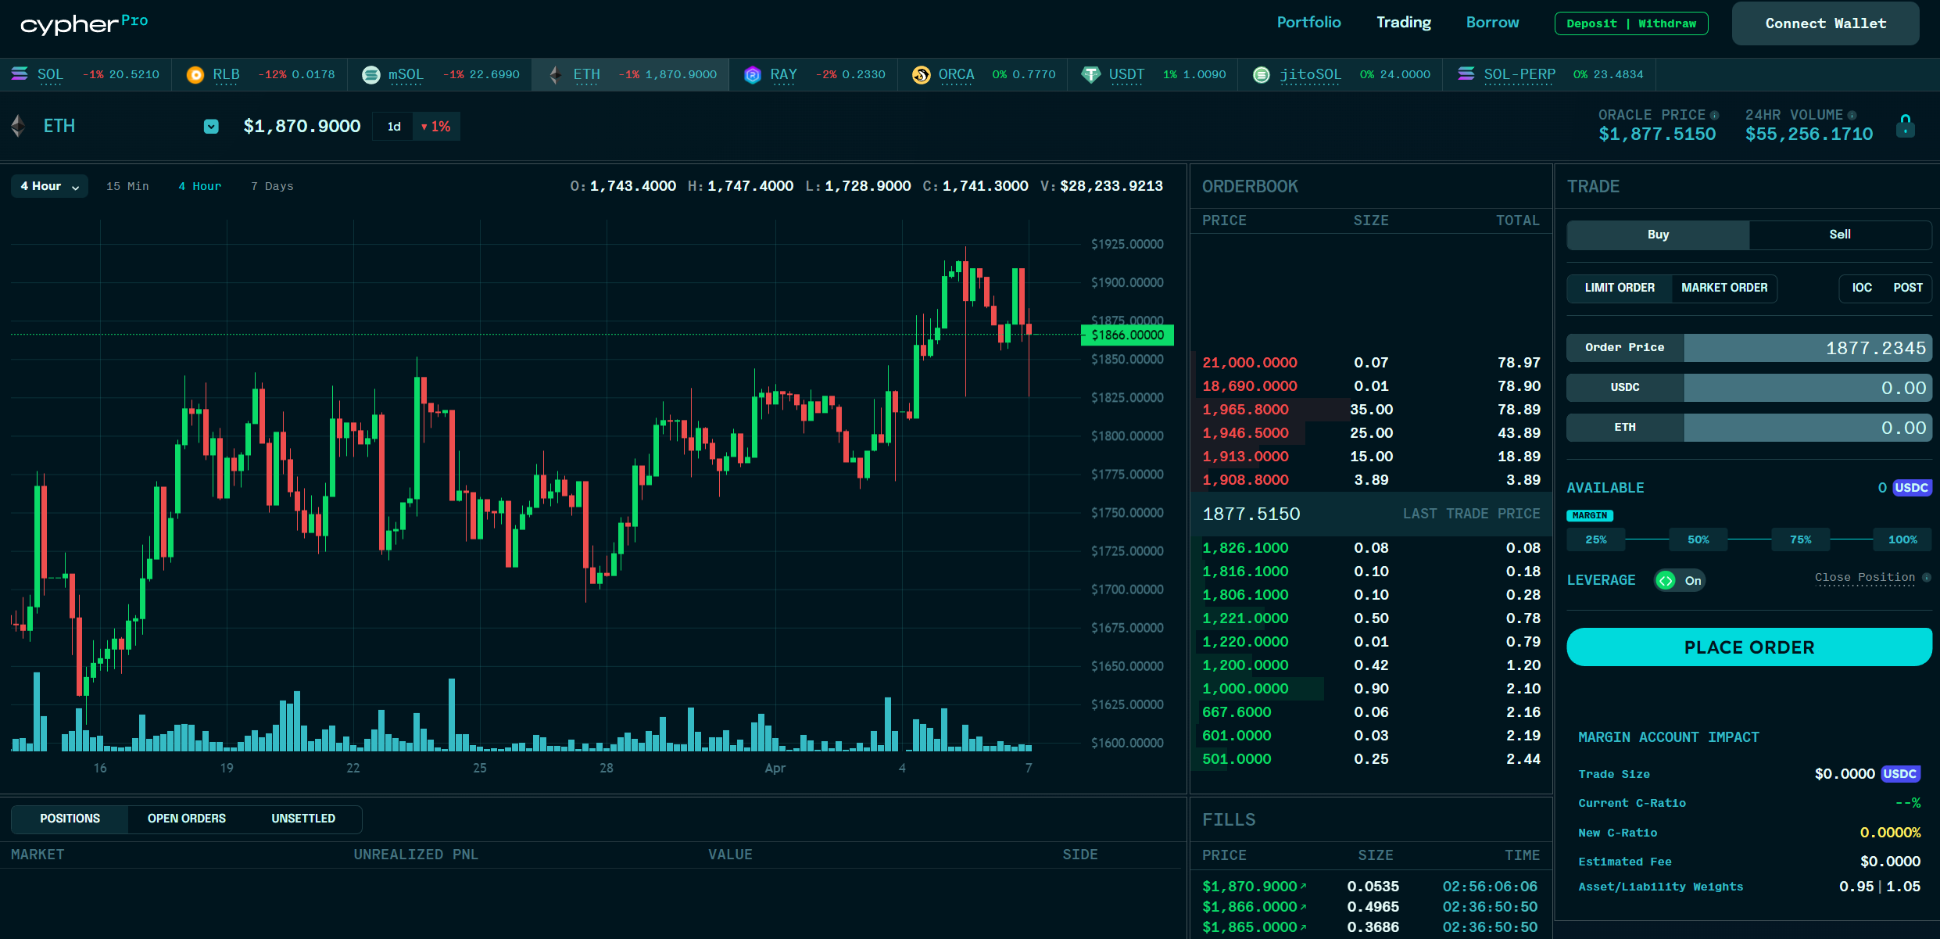Expand the ETH market selector dropdown
The width and height of the screenshot is (1940, 939).
[211, 126]
